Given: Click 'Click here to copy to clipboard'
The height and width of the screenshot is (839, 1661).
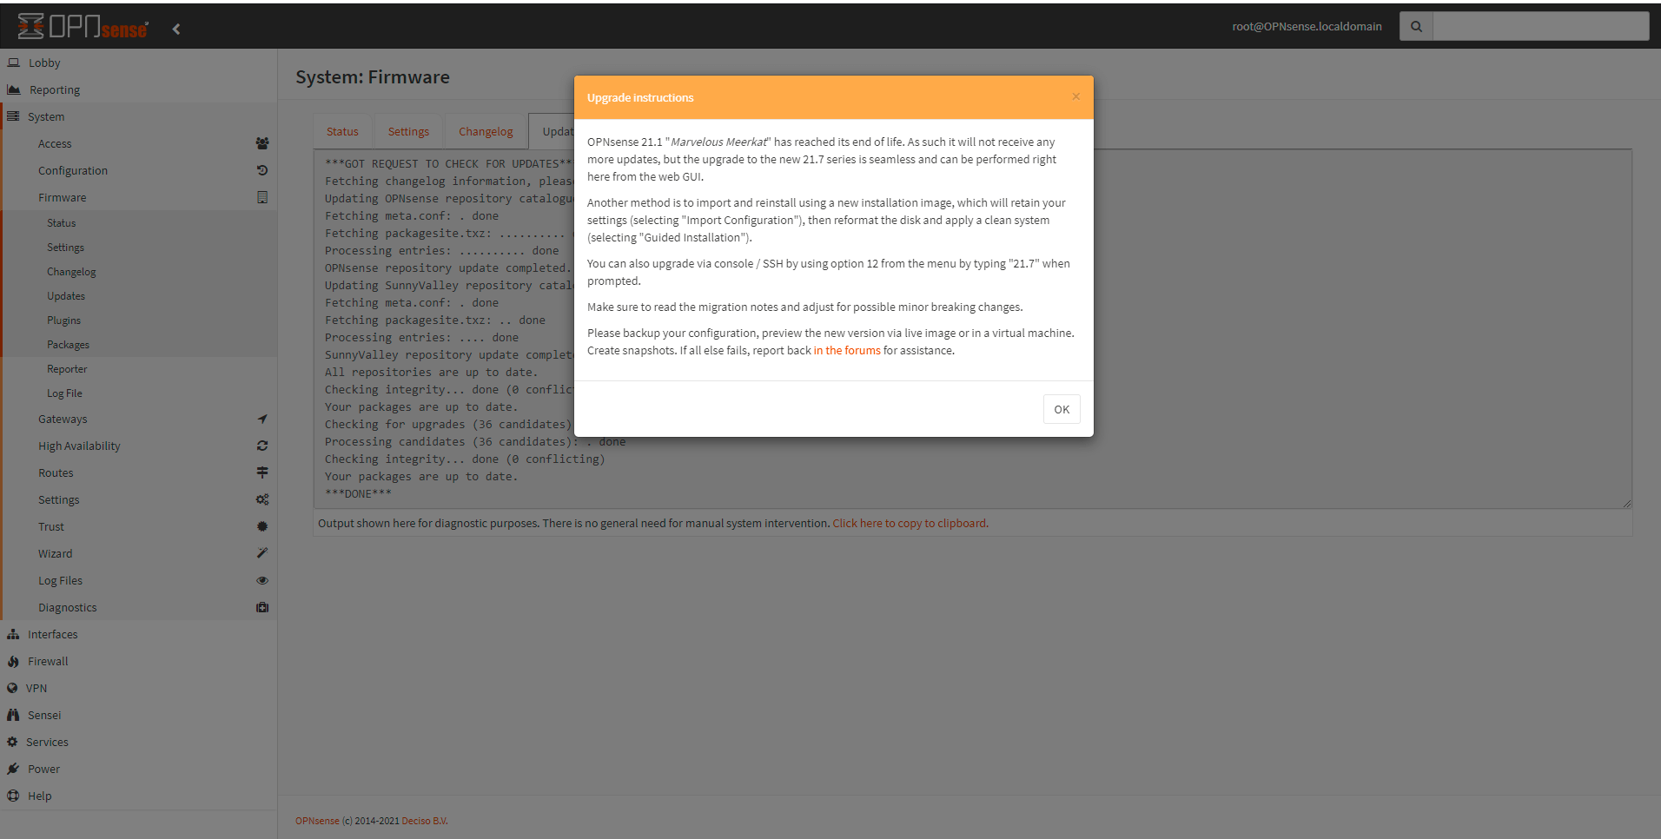Looking at the screenshot, I should coord(910,523).
